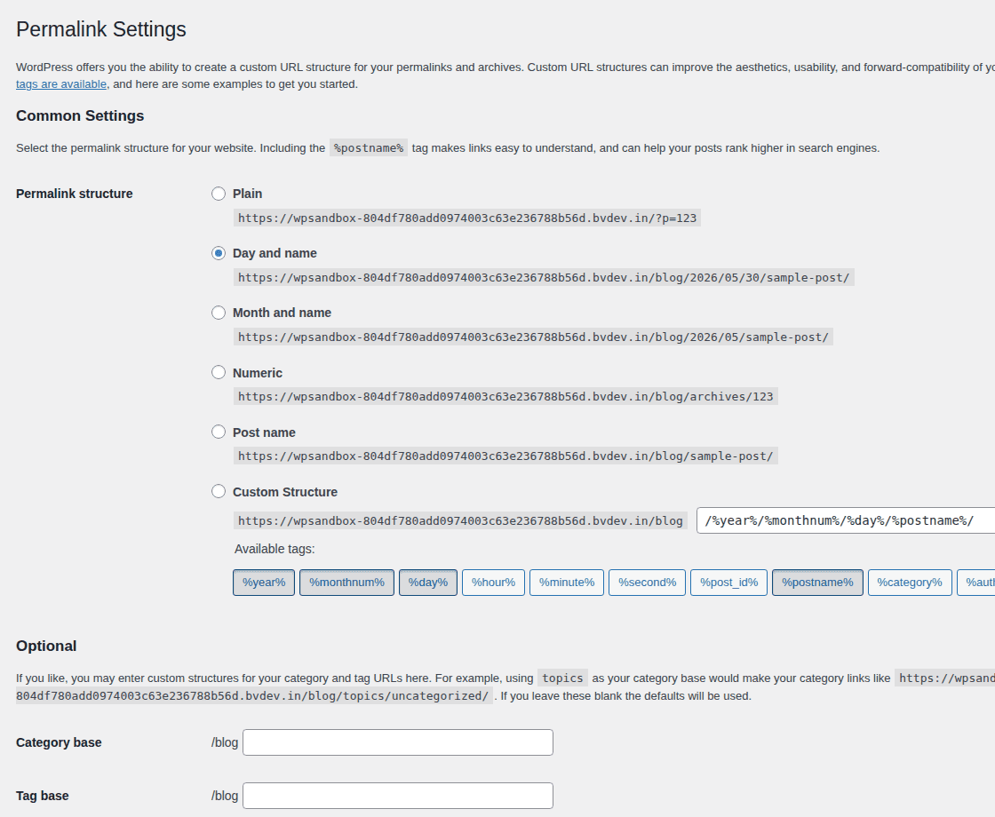Click the 'Custom Structure' label
The image size is (995, 817).
coord(285,492)
